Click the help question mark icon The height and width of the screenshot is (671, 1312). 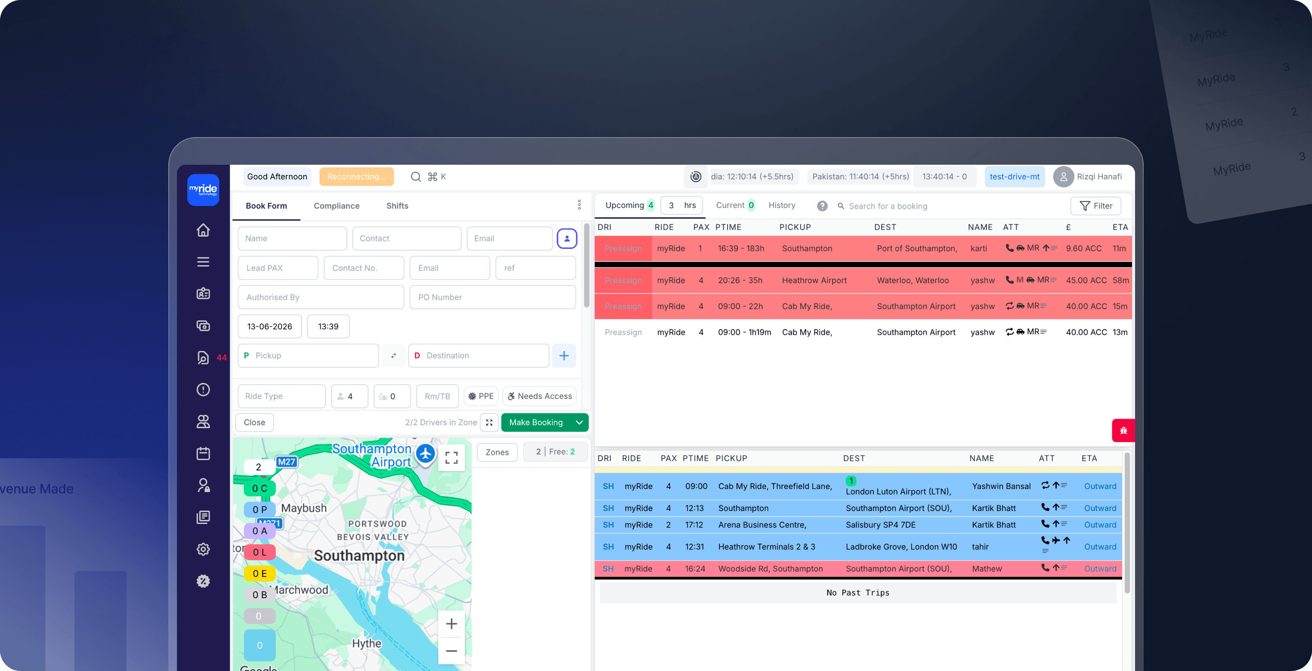822,206
